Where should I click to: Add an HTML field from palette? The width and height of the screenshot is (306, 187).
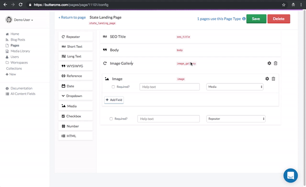pyautogui.click(x=75, y=136)
